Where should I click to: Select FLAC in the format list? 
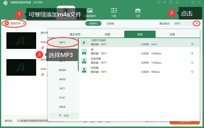(x=62, y=98)
